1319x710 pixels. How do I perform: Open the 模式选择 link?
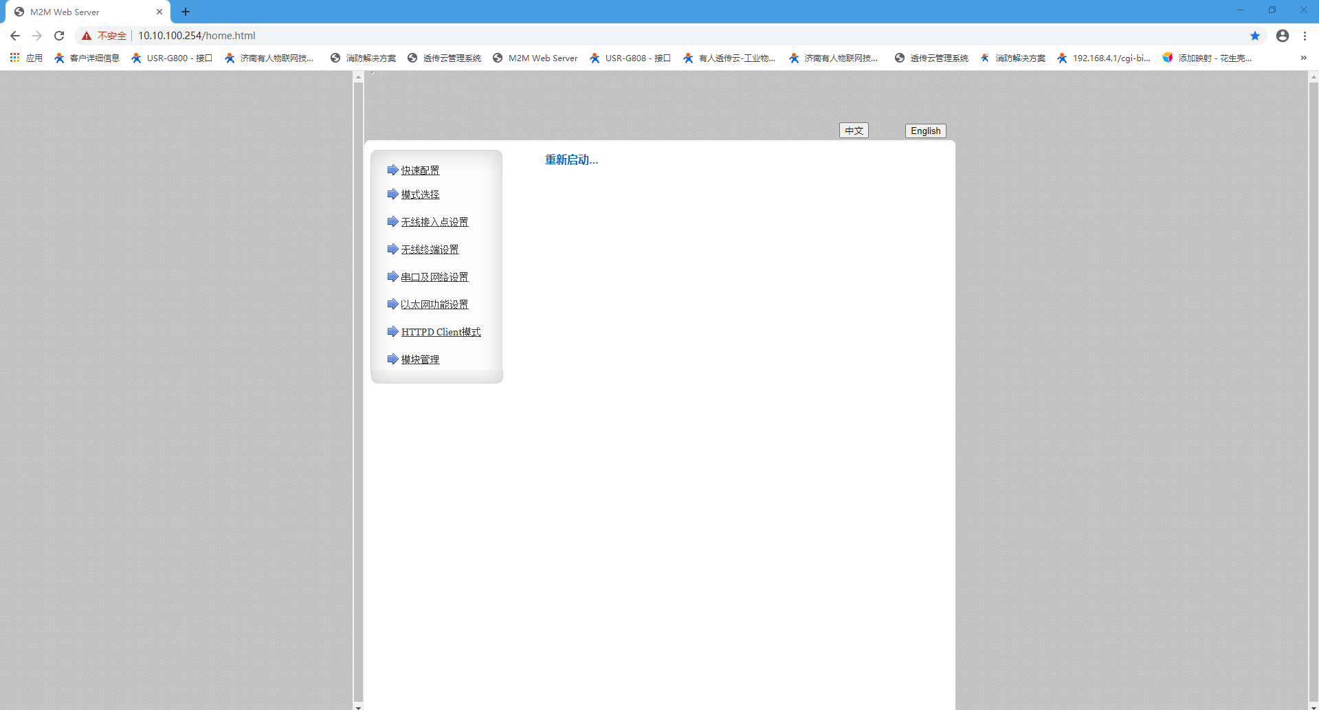click(420, 195)
